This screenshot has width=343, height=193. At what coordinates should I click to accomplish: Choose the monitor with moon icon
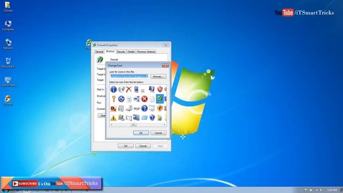click(x=152, y=89)
